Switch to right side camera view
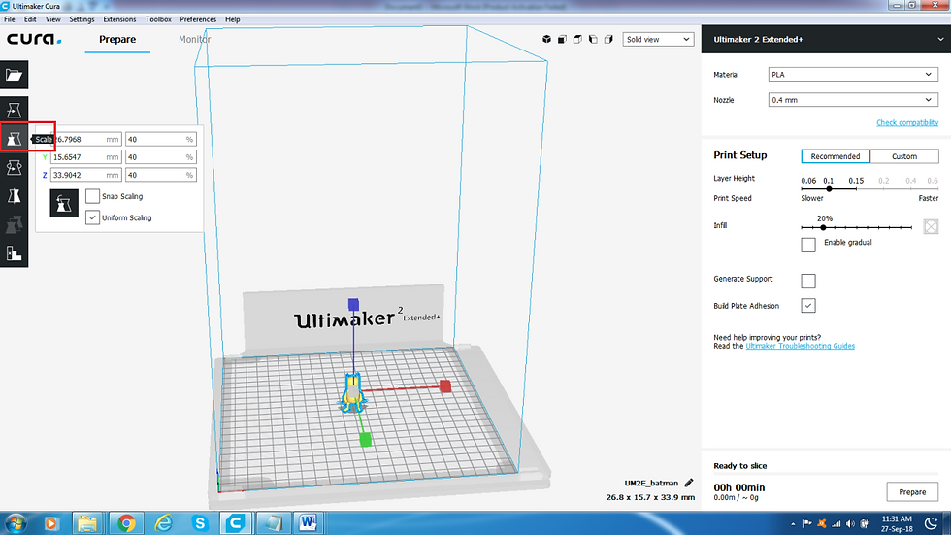The height and width of the screenshot is (535, 951). click(x=609, y=39)
